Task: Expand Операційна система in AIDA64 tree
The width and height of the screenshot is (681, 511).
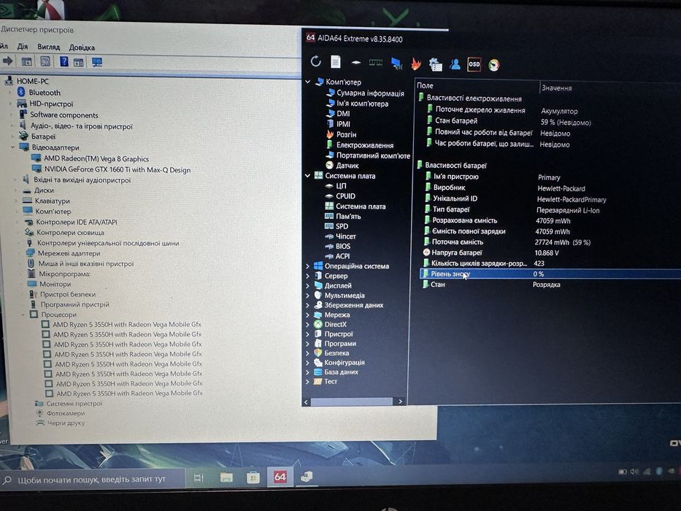Action: (307, 266)
